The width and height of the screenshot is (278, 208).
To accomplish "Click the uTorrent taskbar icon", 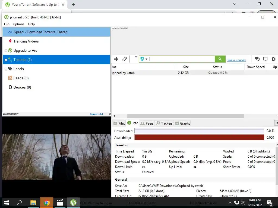I will [73, 203].
